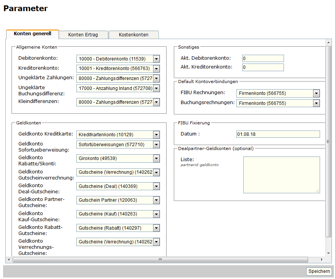Expand the Kreditorenkonto dropdown list
The image size is (335, 279).
click(x=118, y=69)
